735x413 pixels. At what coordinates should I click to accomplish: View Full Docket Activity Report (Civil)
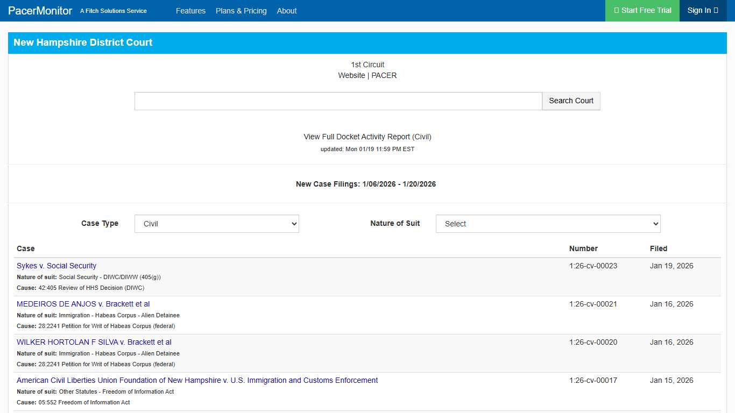(x=367, y=137)
